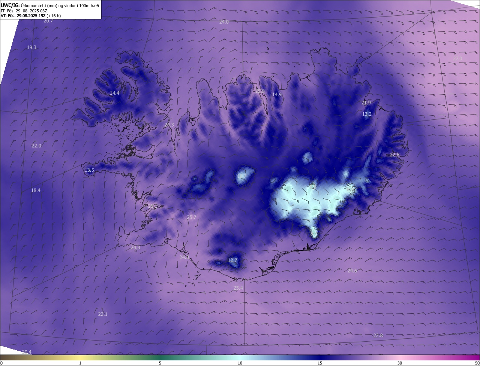Click the 24.0 value label
The width and height of the screenshot is (480, 366).
point(224,22)
